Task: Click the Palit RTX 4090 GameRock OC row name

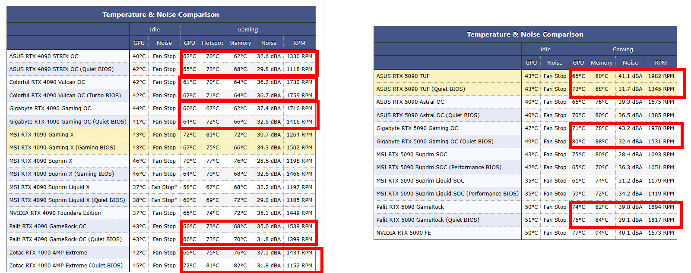Action: click(48, 226)
